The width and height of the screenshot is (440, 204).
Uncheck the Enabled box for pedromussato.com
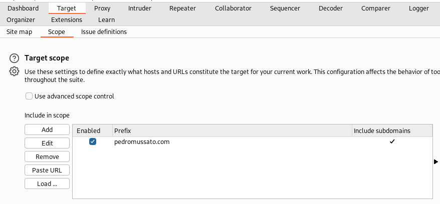click(x=93, y=141)
